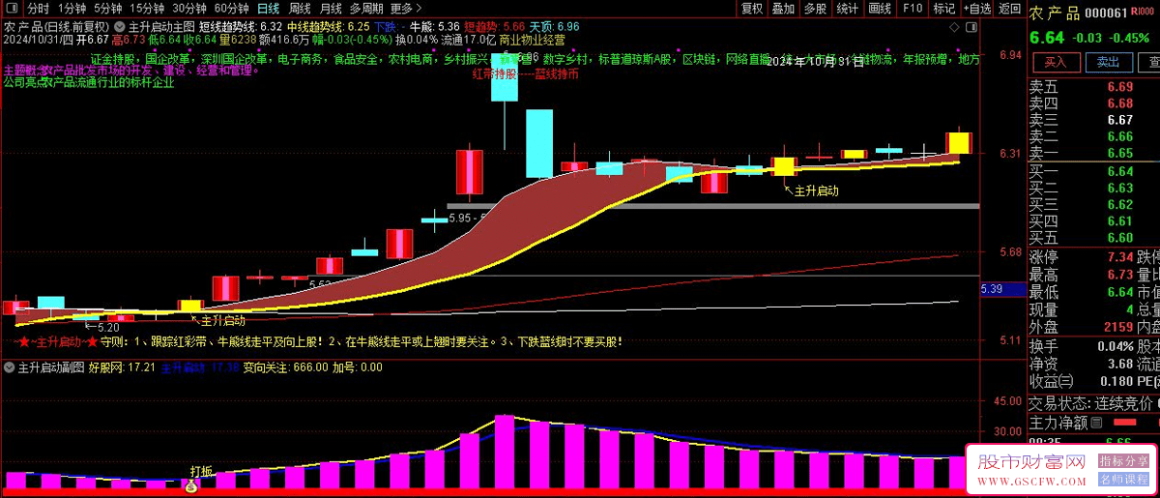Expand the 更多 periods menu
This screenshot has width=1160, height=498.
407,9
